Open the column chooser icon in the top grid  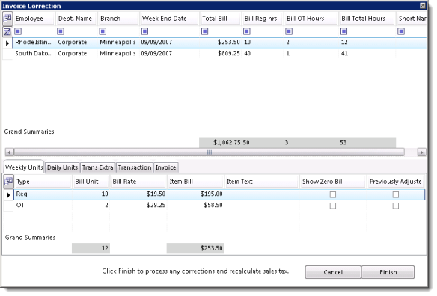[x=7, y=19]
